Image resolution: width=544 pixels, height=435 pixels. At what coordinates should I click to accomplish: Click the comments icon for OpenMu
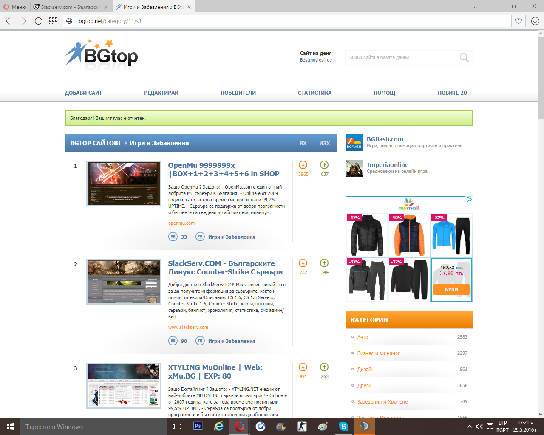[x=173, y=237]
